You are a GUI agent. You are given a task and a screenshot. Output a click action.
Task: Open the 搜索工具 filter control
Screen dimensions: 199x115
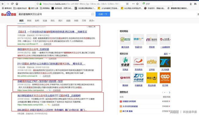[x=91, y=27]
